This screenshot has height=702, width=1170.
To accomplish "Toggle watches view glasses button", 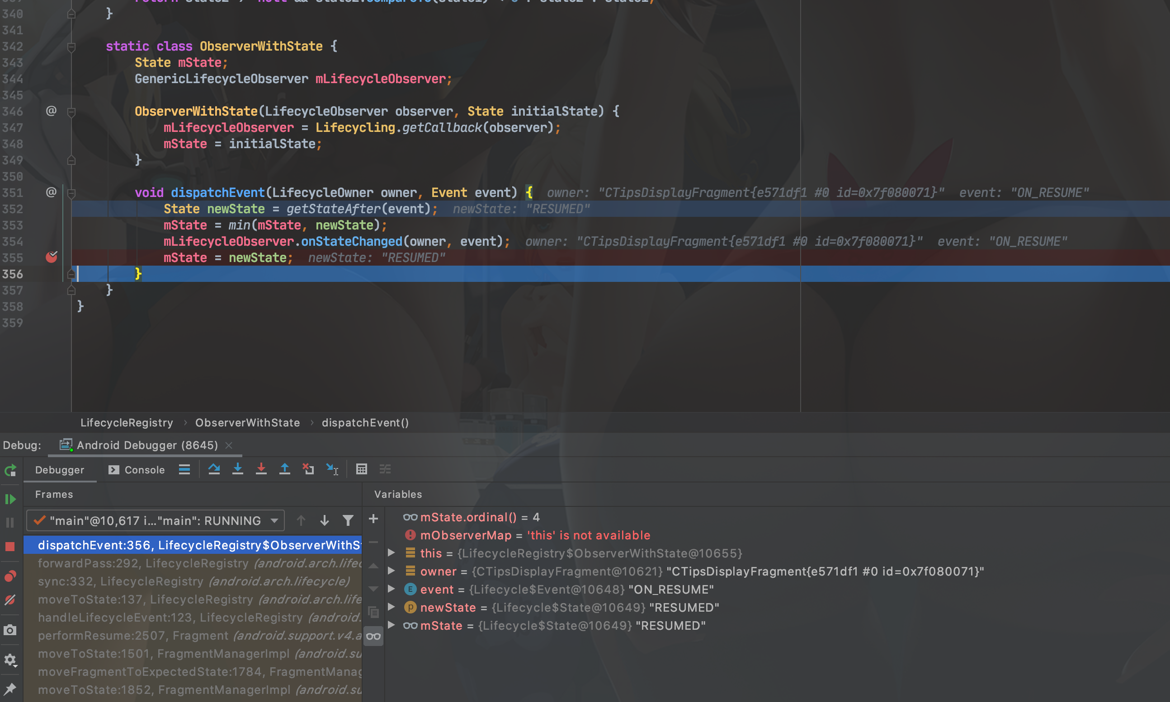I will [x=373, y=636].
